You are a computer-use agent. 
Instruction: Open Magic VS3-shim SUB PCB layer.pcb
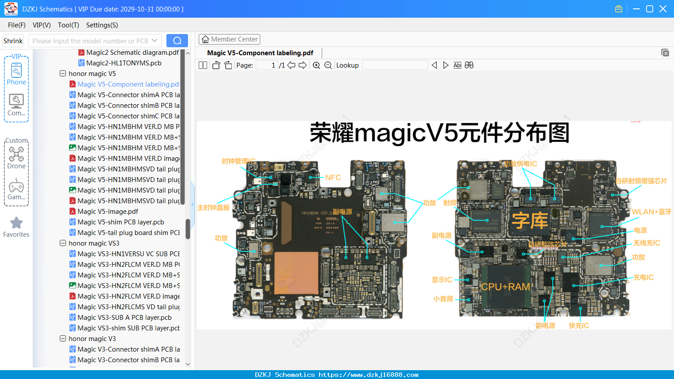[124, 328]
